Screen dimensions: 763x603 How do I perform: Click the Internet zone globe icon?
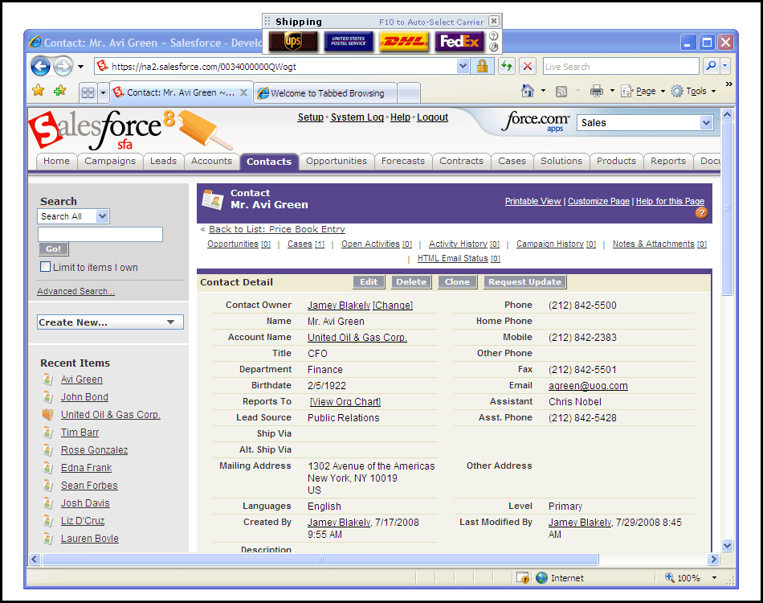click(541, 577)
